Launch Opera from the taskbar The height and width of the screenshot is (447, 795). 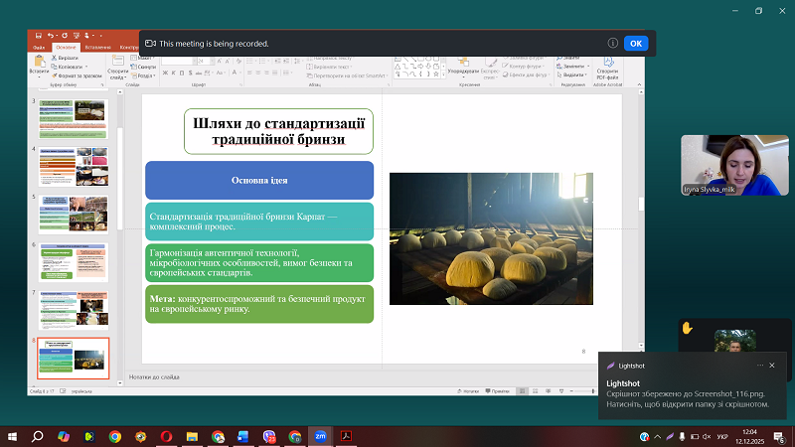[x=166, y=436]
